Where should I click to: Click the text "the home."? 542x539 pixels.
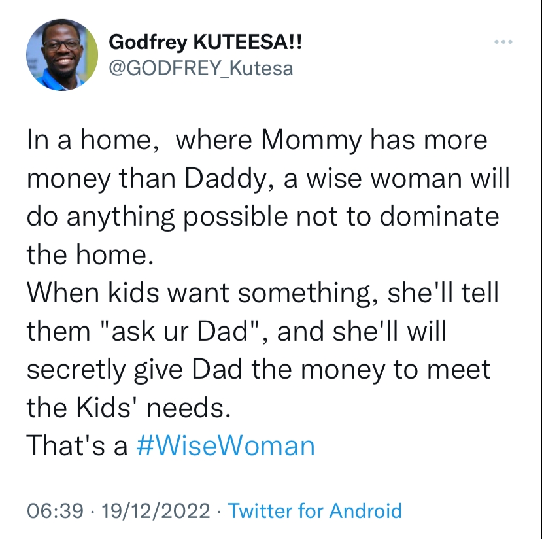(x=90, y=254)
